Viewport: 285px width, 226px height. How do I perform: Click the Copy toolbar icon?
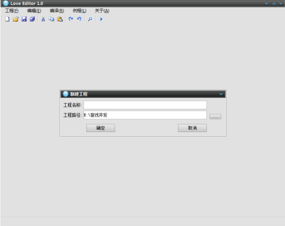pyautogui.click(x=52, y=19)
